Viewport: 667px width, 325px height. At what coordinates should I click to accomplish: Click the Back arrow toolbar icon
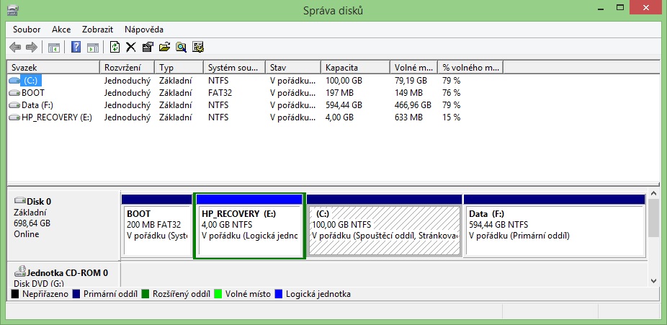pyautogui.click(x=15, y=48)
